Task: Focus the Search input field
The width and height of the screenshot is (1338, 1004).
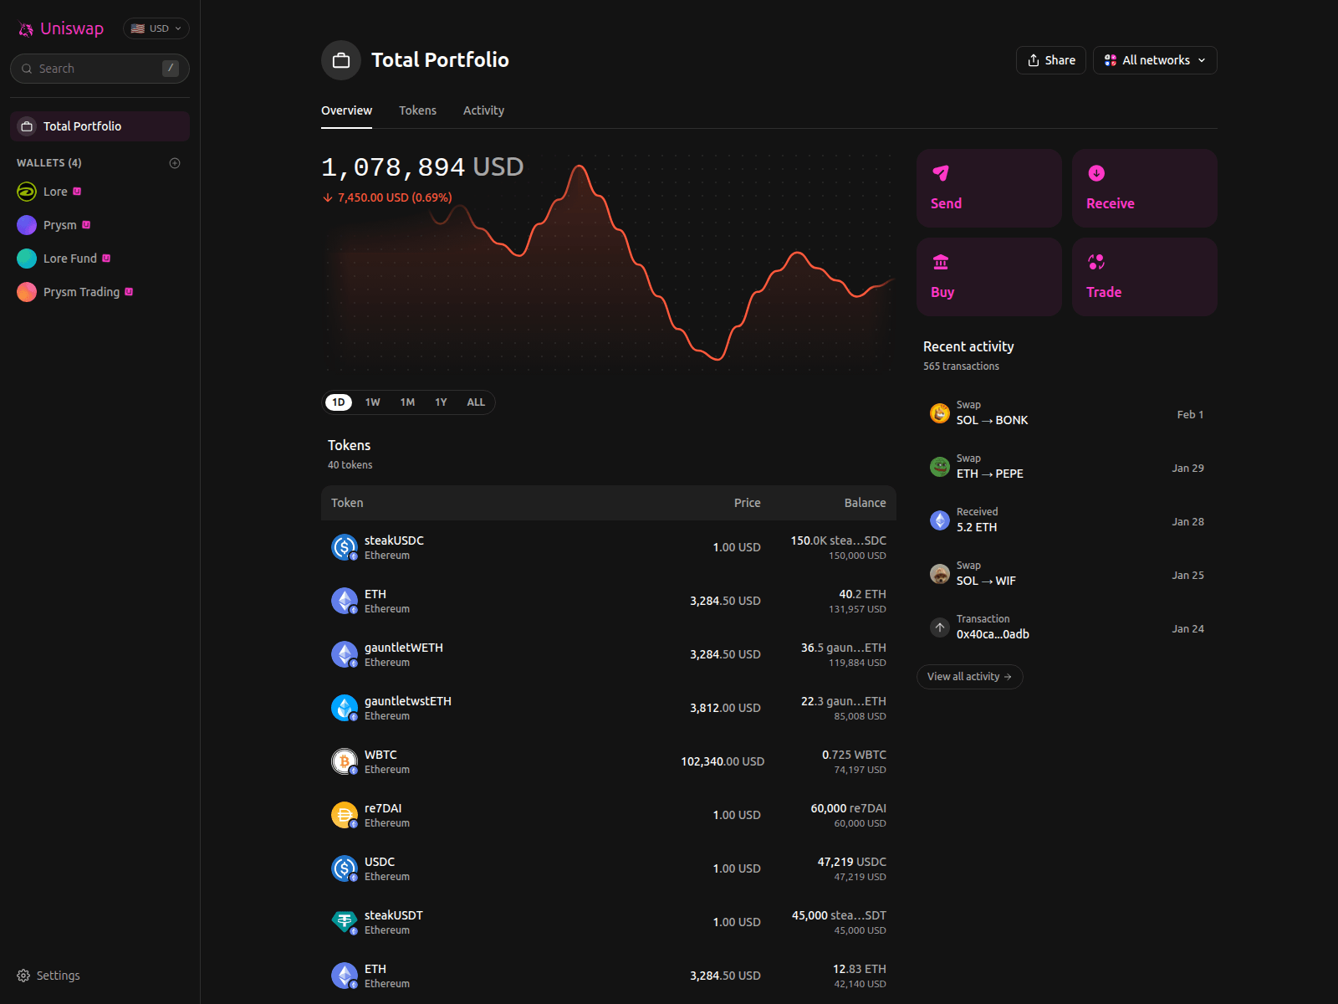Action: [x=100, y=69]
